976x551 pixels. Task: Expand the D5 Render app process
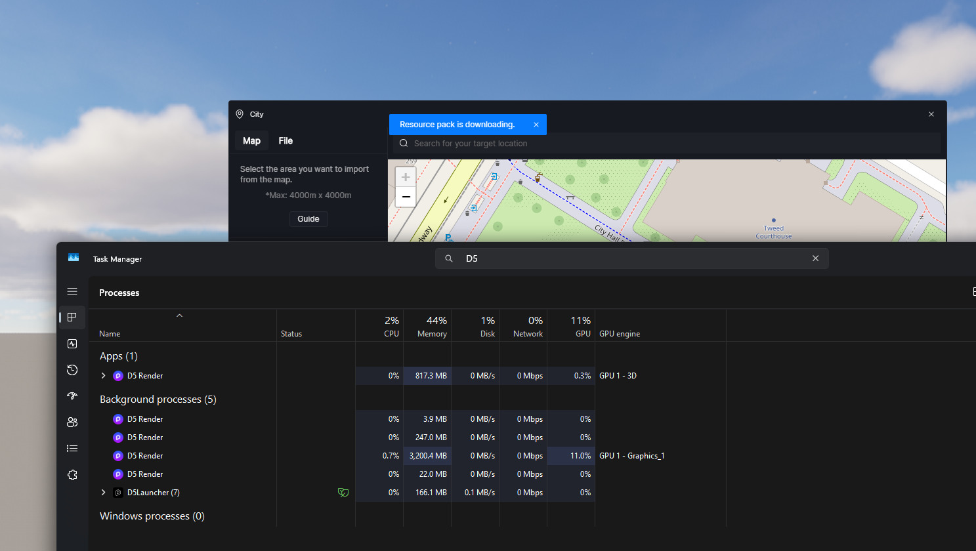pos(103,376)
